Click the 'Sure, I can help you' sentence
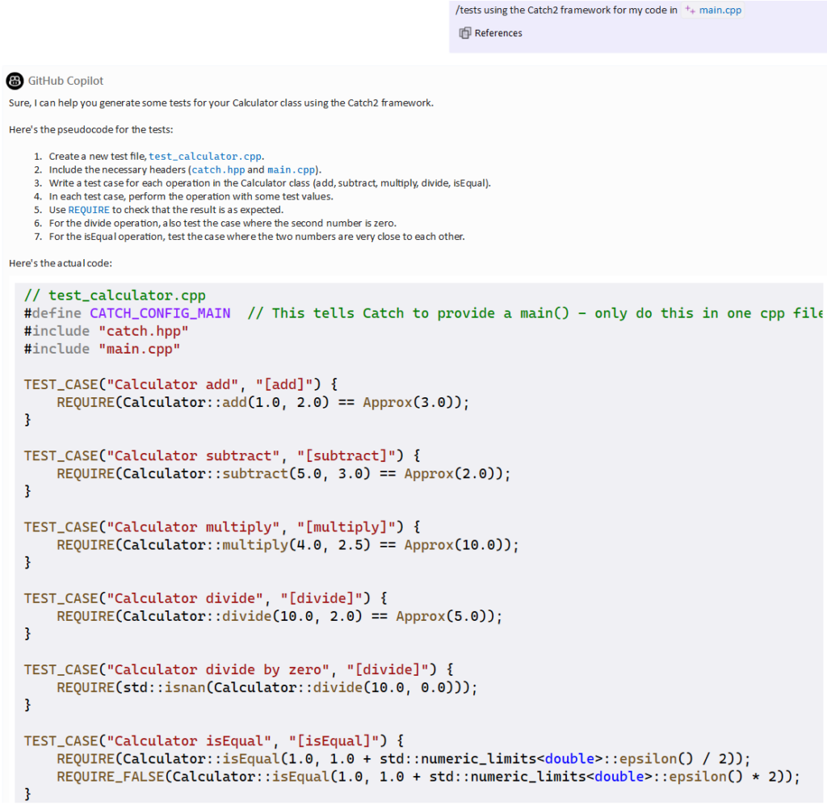The image size is (827, 805). click(x=221, y=103)
